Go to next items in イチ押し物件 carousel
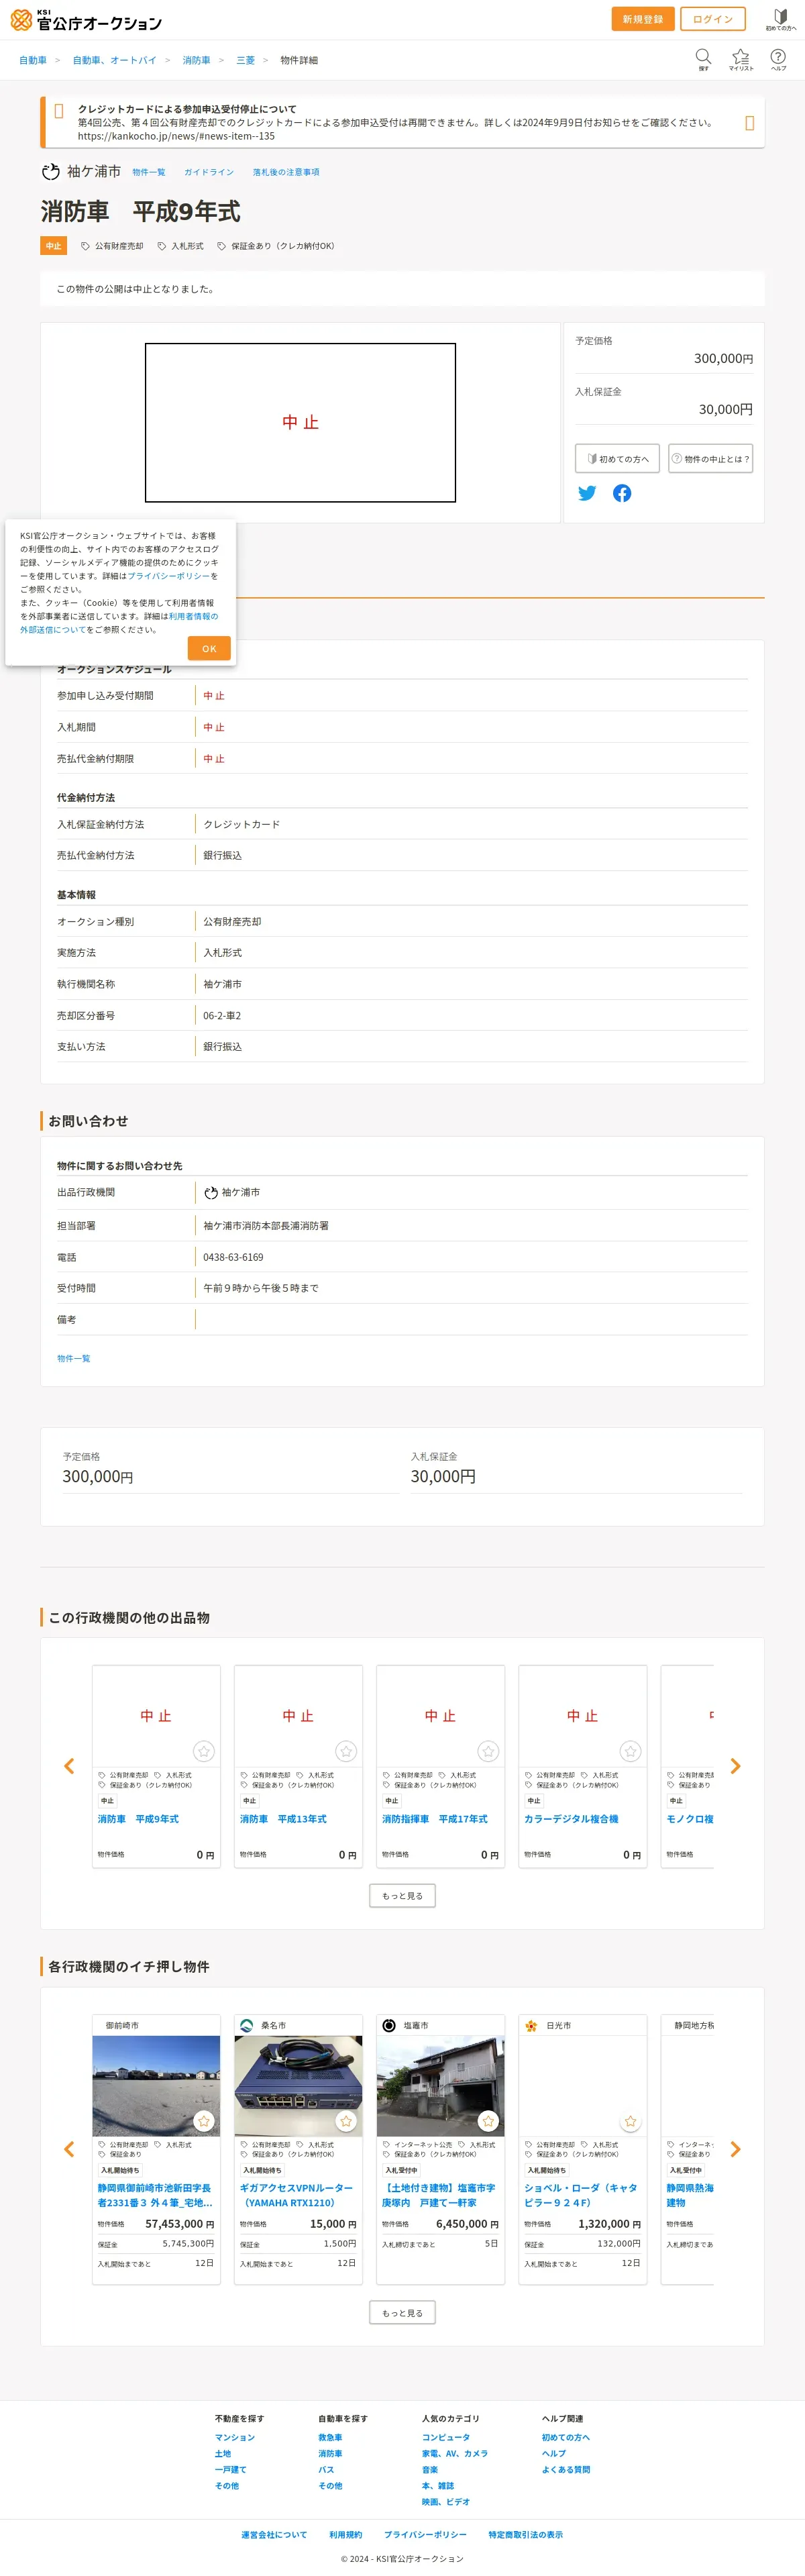Image resolution: width=805 pixels, height=2576 pixels. [x=735, y=2149]
